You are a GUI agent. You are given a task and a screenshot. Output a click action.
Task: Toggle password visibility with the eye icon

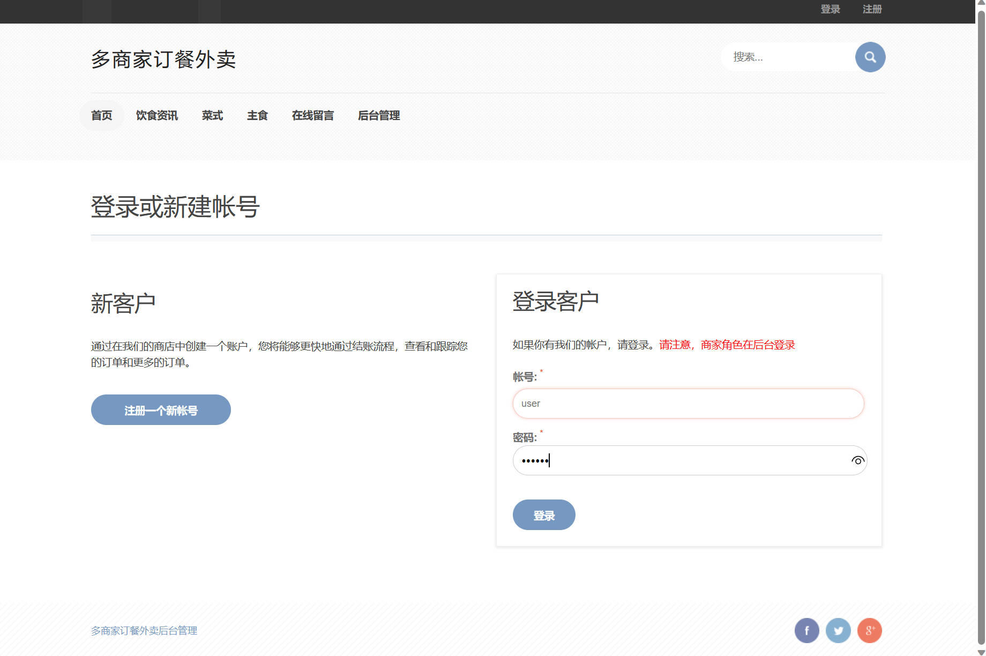tap(857, 460)
